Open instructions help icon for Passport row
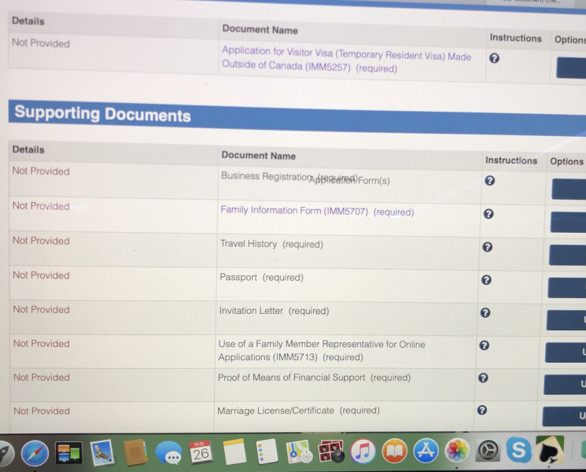Image resolution: width=586 pixels, height=472 pixels. [x=486, y=279]
